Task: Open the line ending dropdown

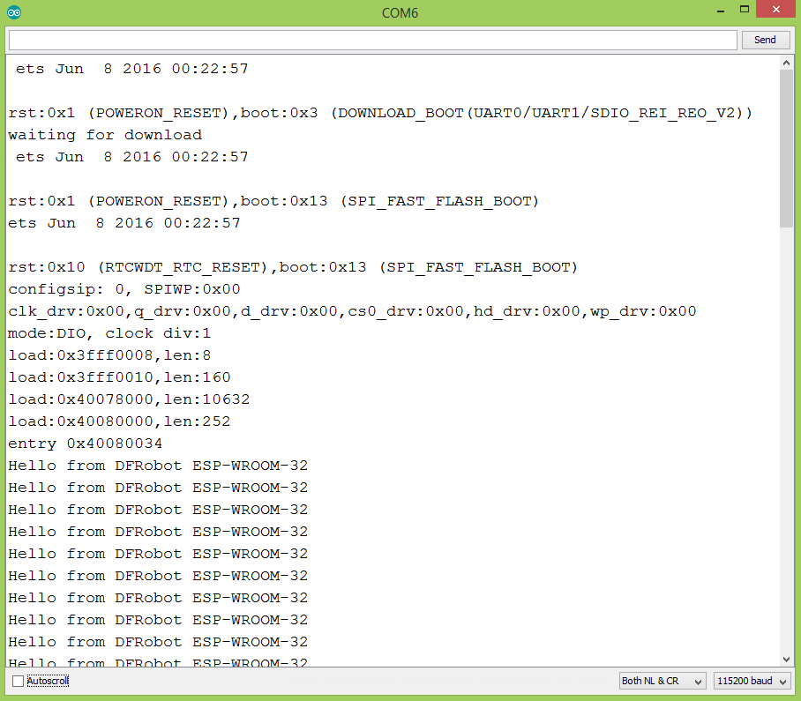Action: tap(662, 680)
